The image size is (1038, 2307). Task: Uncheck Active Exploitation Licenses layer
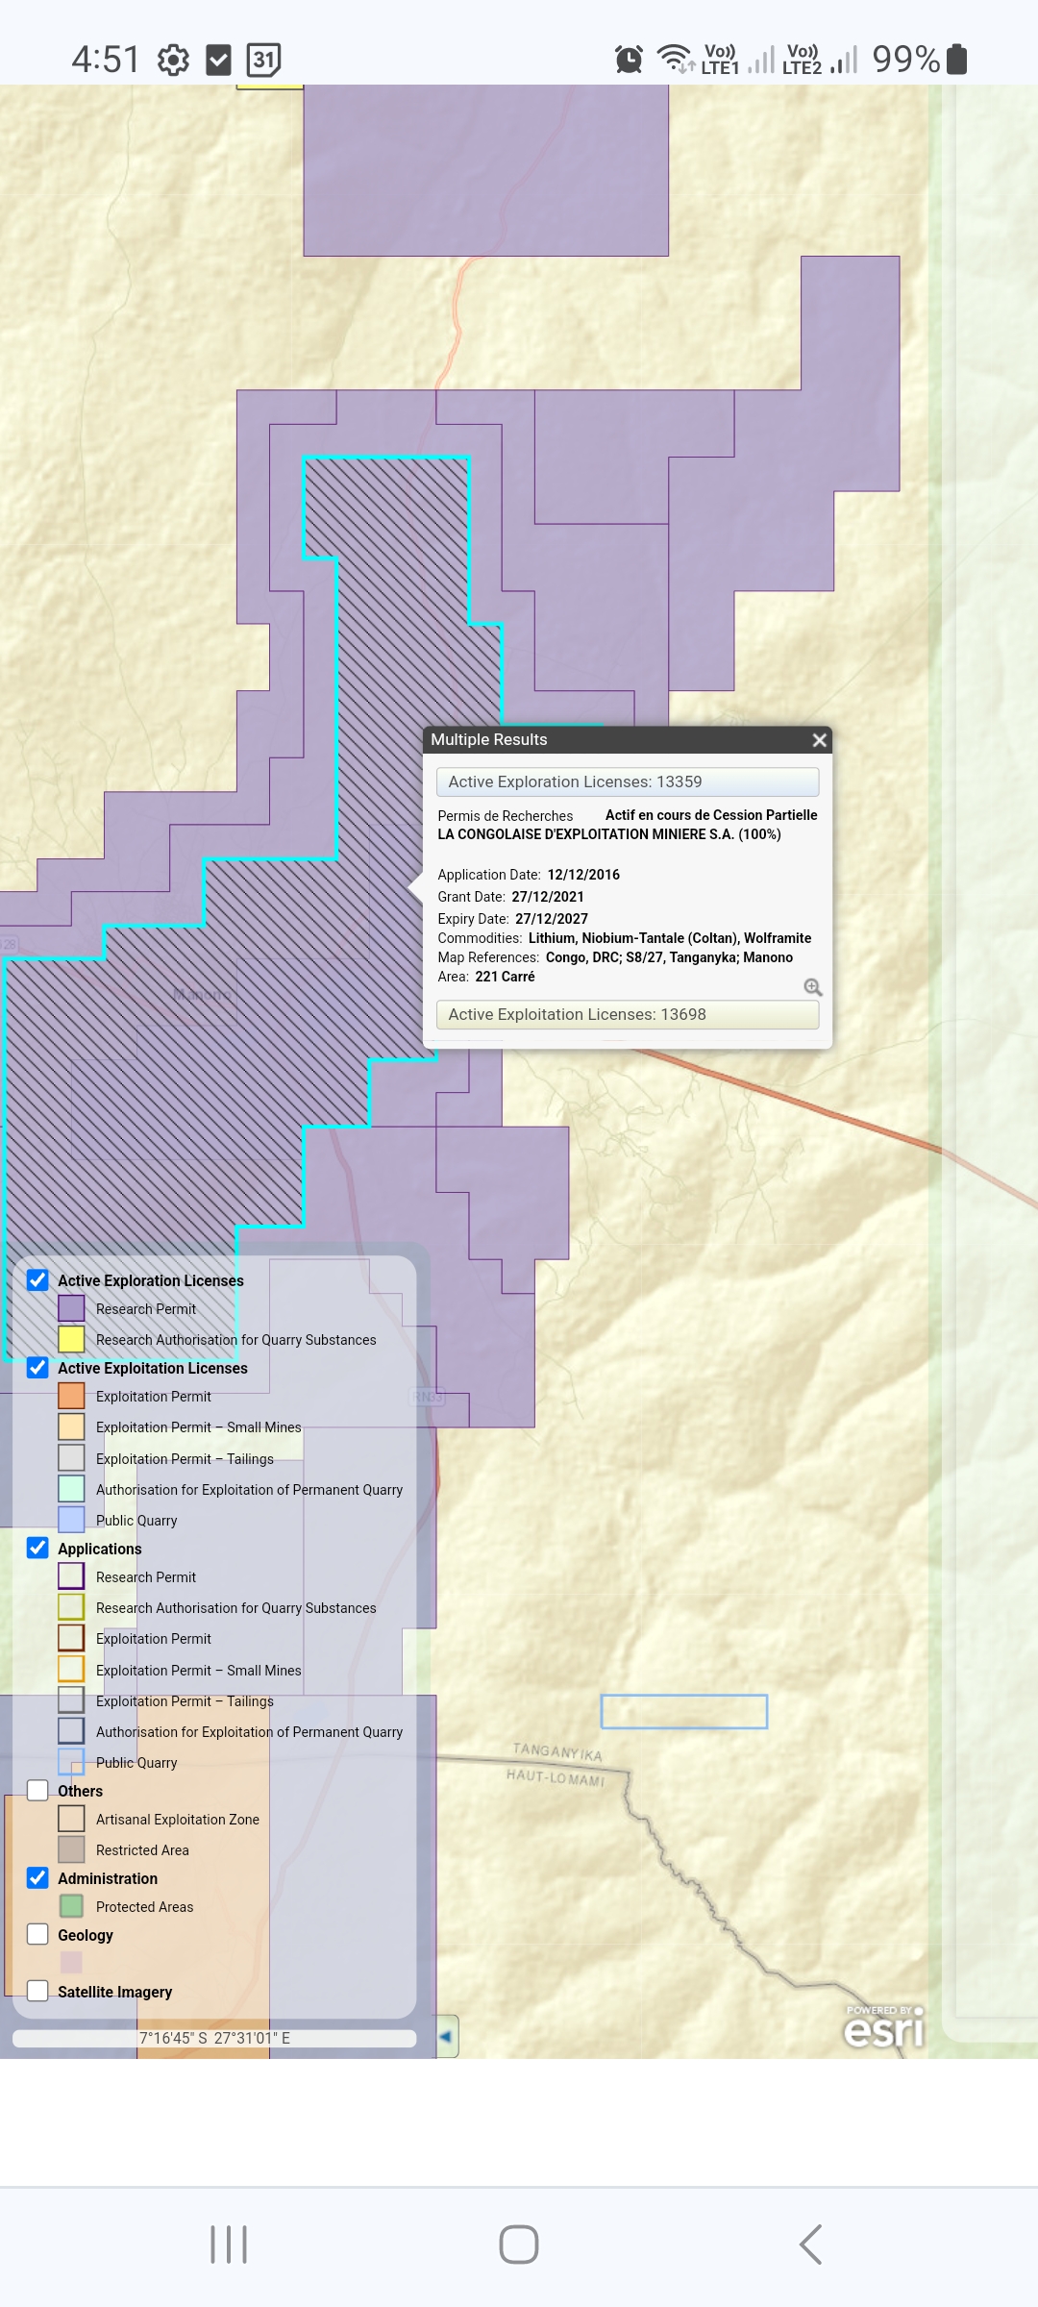point(37,1368)
